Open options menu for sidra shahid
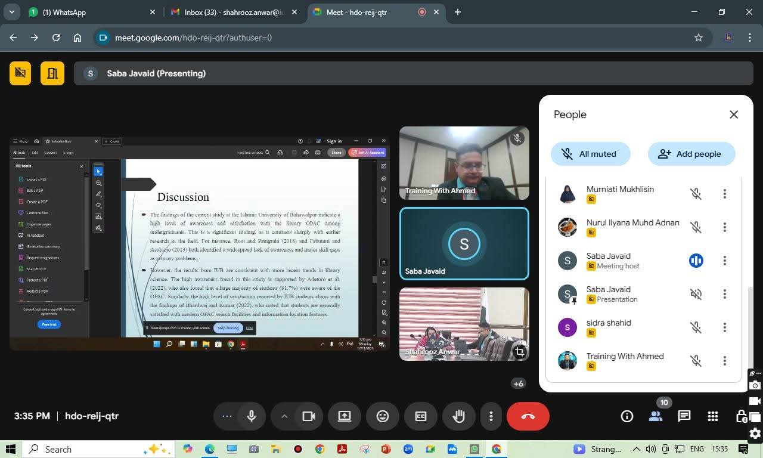This screenshot has width=763, height=458. click(x=724, y=327)
